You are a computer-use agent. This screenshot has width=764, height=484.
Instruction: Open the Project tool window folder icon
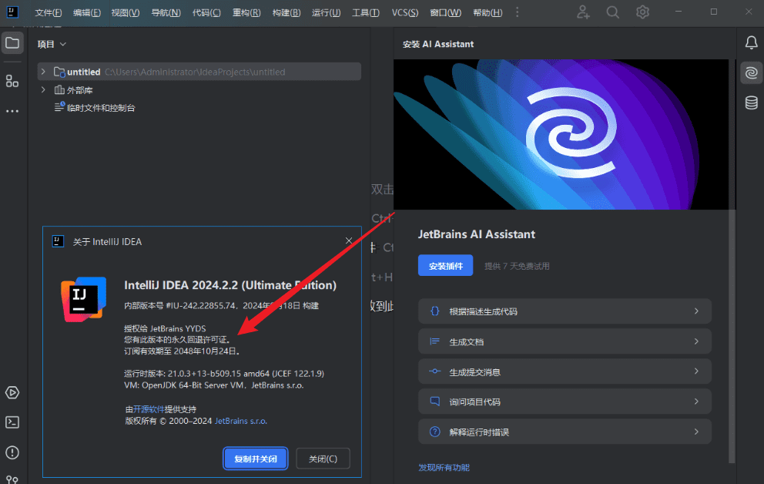tap(12, 43)
